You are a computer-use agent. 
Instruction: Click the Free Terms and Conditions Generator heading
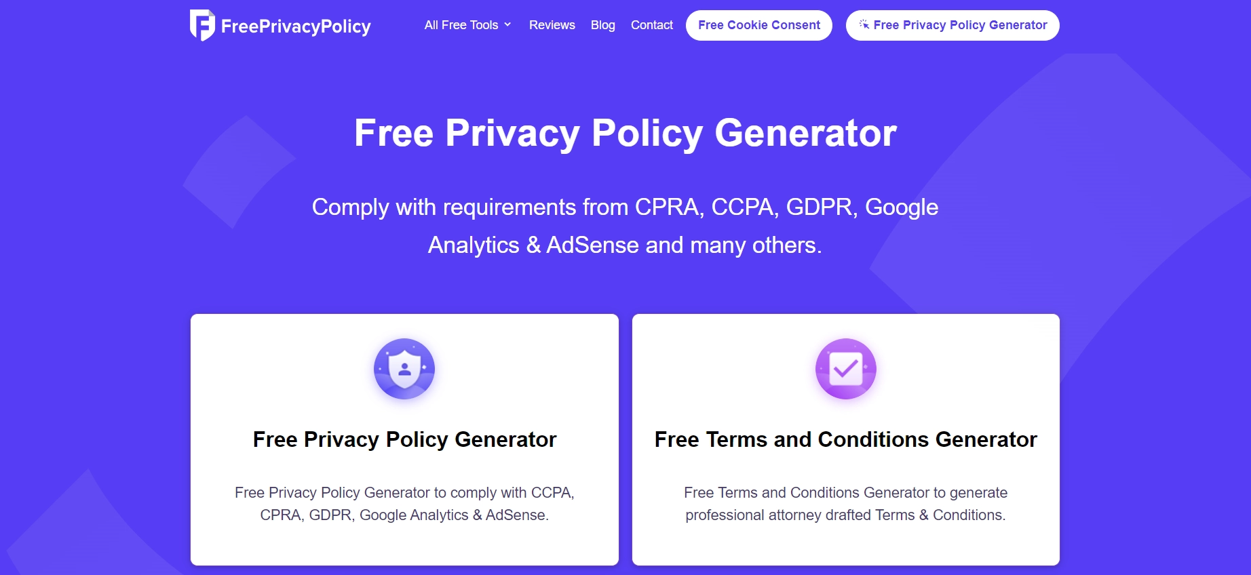click(x=845, y=439)
